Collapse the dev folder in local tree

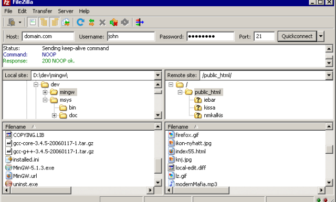tap(36, 84)
